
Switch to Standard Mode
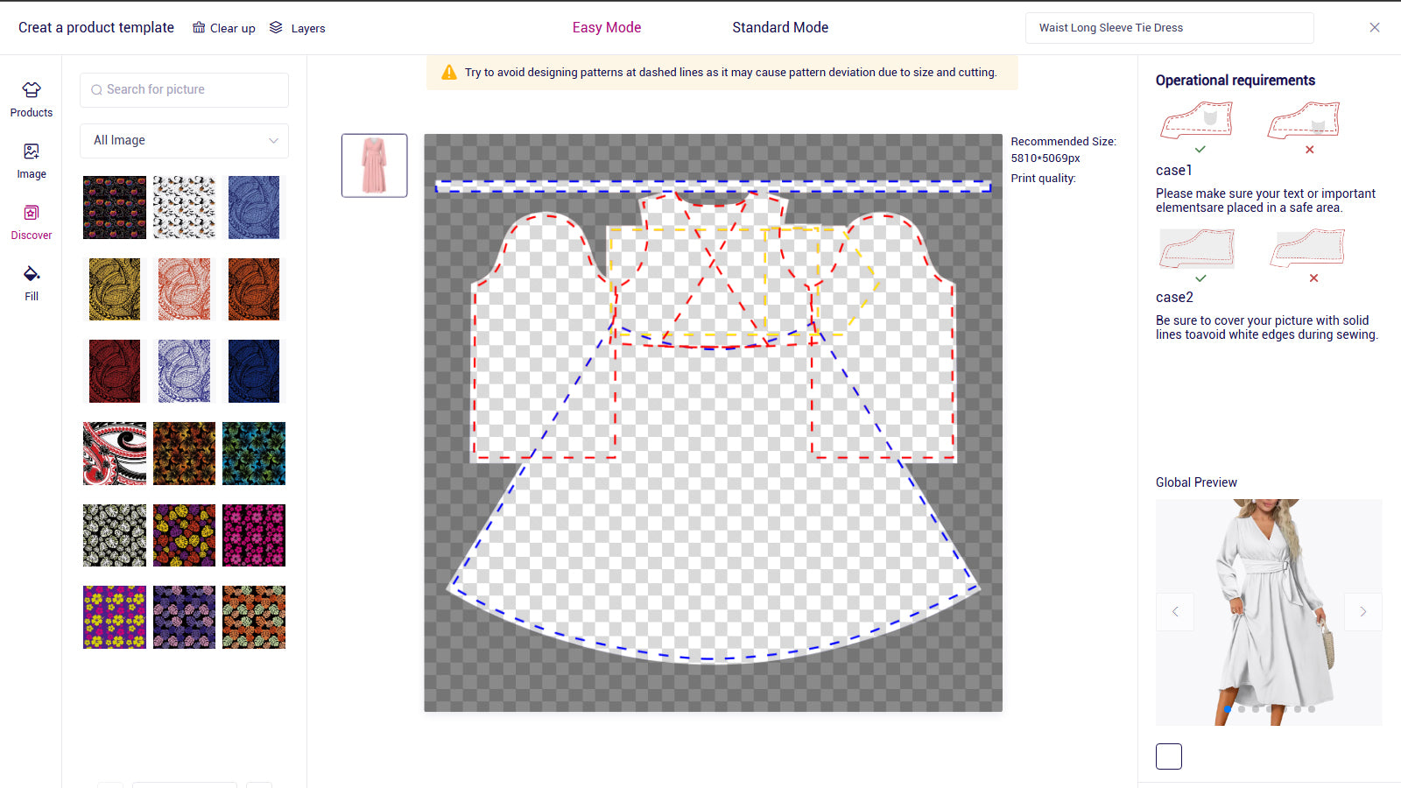pyautogui.click(x=780, y=27)
